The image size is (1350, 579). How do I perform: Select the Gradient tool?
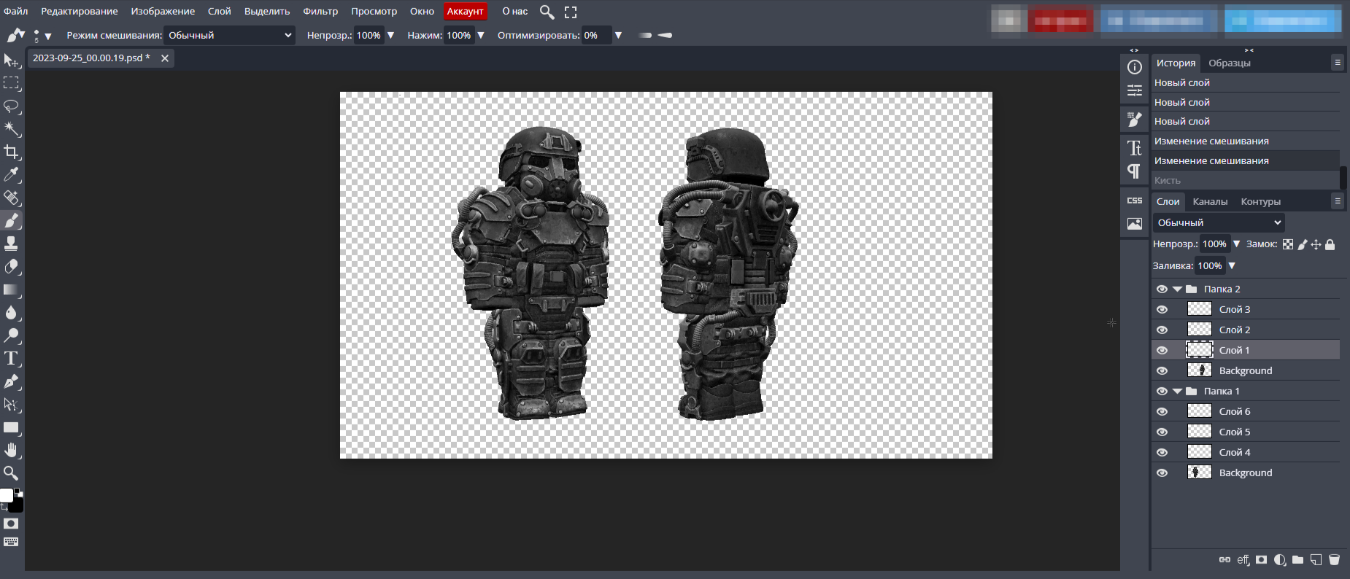click(x=11, y=289)
